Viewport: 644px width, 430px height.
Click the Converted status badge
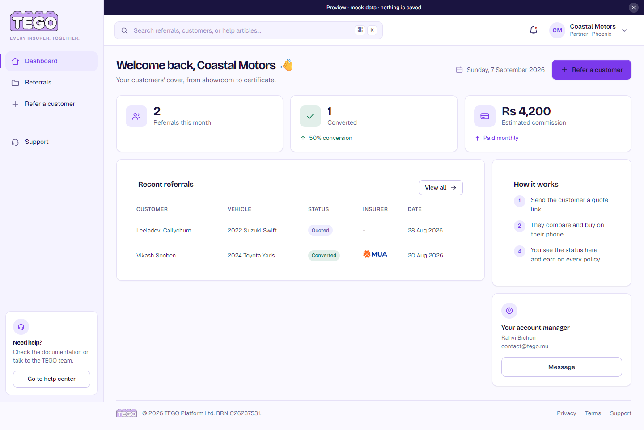[x=324, y=256]
